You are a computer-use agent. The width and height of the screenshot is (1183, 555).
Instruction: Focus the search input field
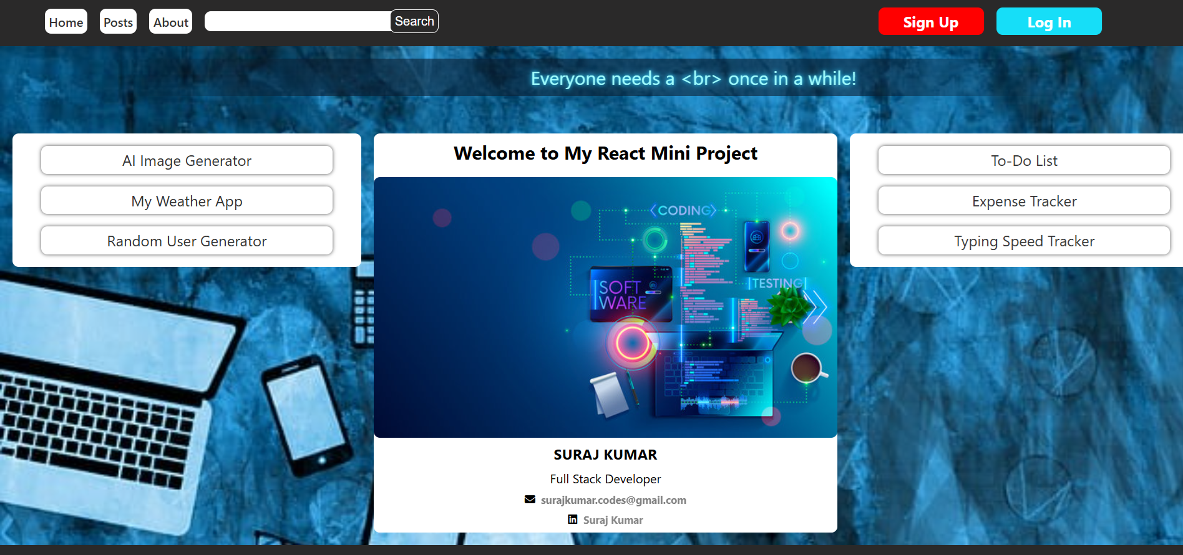coord(298,21)
